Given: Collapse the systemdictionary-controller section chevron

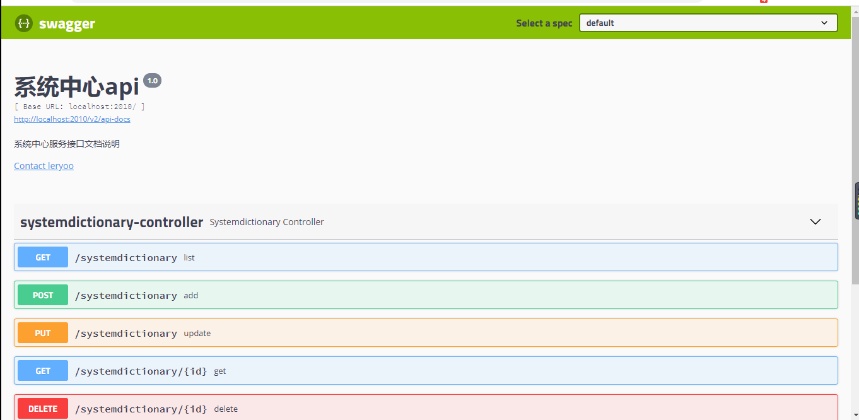Looking at the screenshot, I should click(x=815, y=222).
